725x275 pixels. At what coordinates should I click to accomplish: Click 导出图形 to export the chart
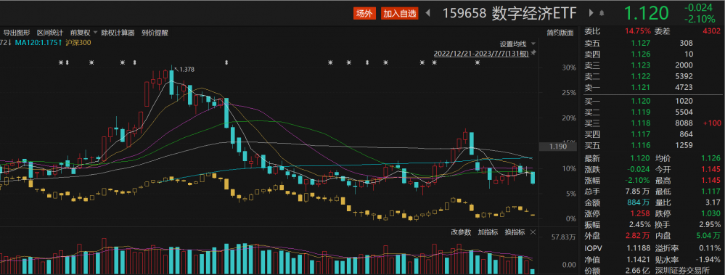click(x=17, y=33)
